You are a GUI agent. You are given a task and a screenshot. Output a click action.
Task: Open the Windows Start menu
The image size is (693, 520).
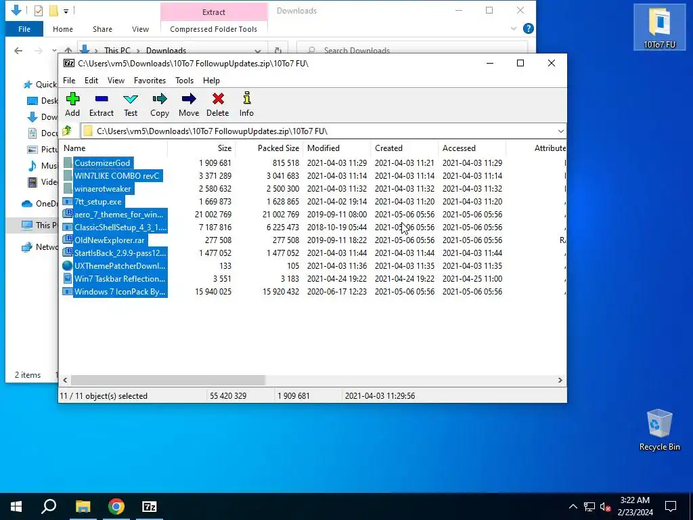[x=16, y=506]
